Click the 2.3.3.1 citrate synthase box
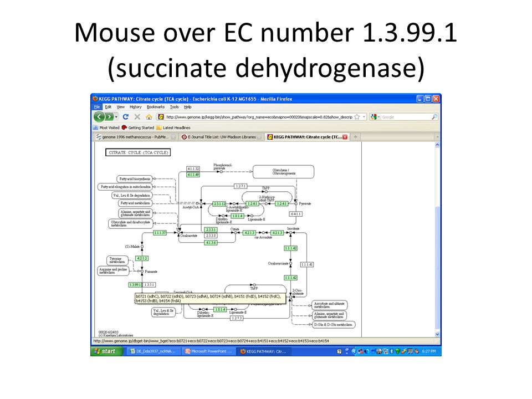 pyautogui.click(x=211, y=229)
